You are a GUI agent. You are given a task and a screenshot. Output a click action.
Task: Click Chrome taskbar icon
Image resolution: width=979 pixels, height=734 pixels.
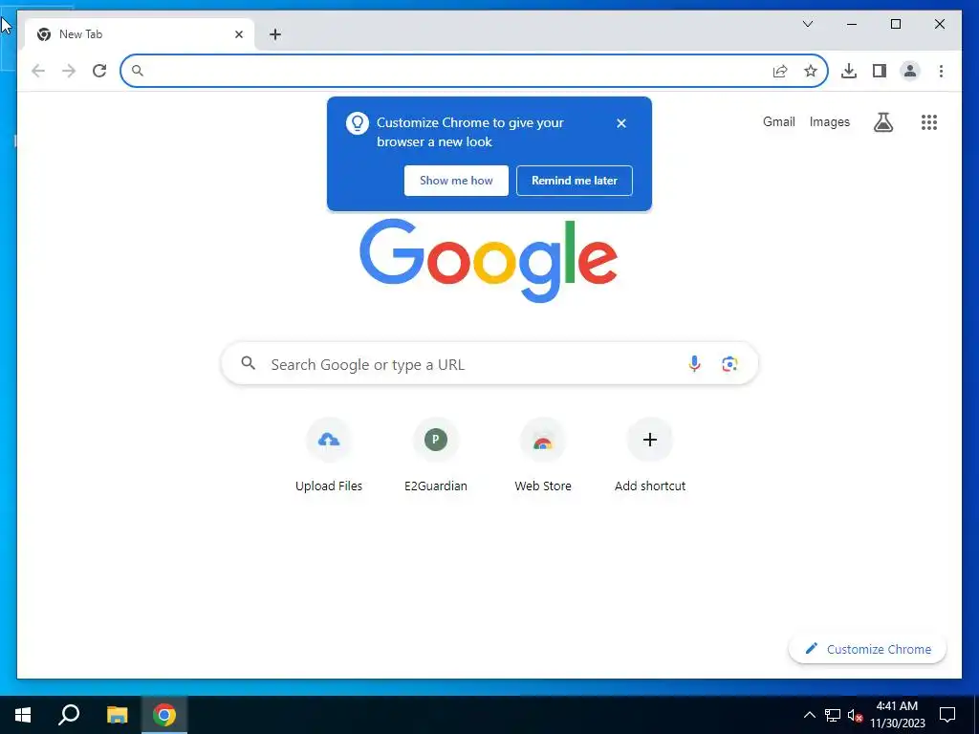point(164,715)
